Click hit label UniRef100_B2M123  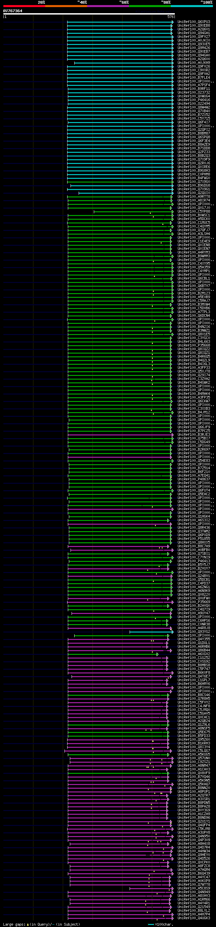coord(194,293)
